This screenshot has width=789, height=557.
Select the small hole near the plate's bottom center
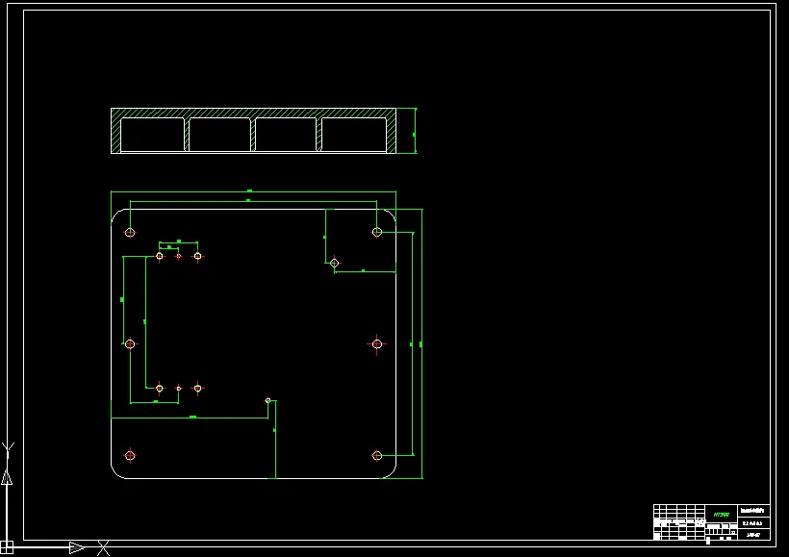[268, 400]
